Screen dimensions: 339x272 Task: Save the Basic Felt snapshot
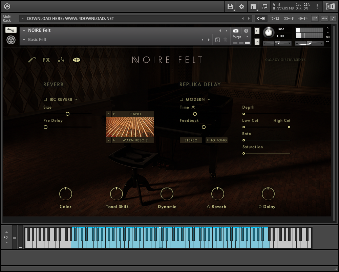coord(217,40)
